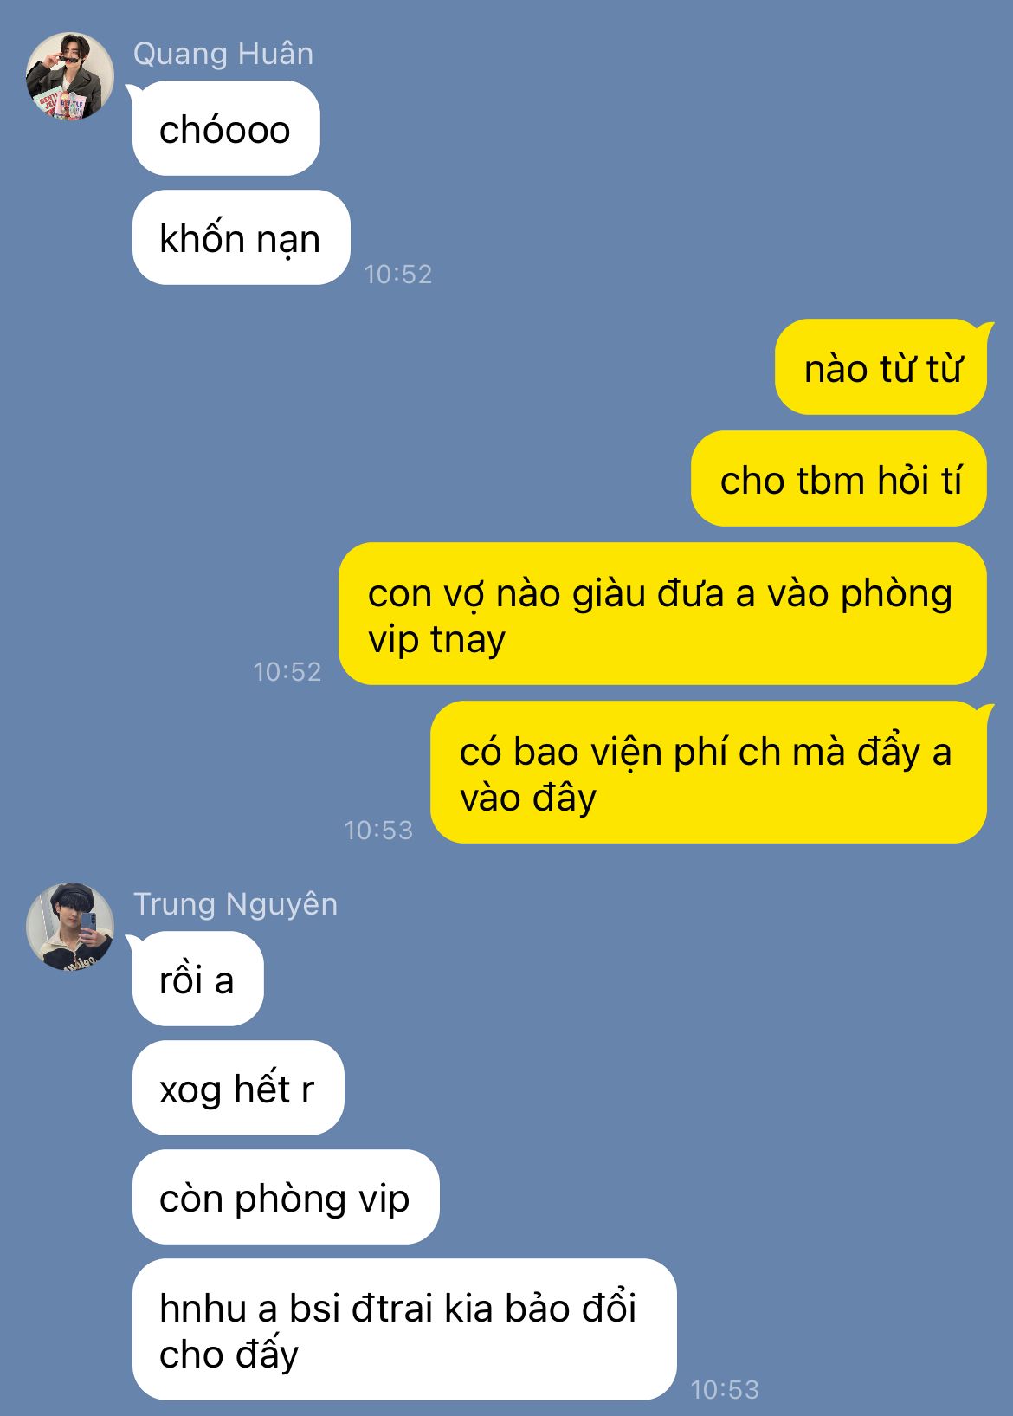Tap the "hnhu a bsi đtrai" message
Image resolution: width=1013 pixels, height=1416 pixels.
pos(404,1329)
